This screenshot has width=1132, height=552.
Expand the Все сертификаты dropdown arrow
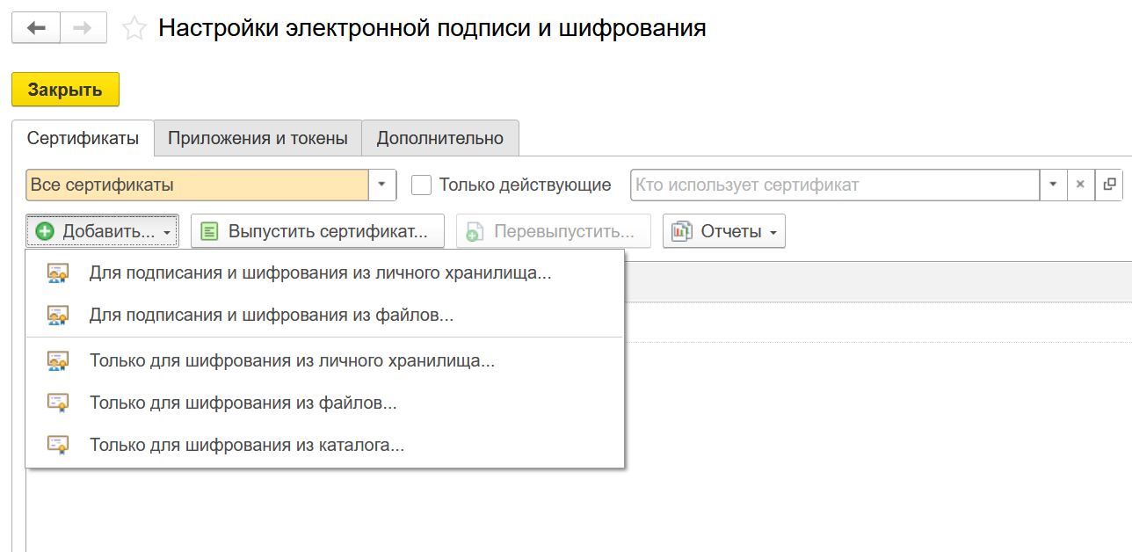pyautogui.click(x=382, y=185)
